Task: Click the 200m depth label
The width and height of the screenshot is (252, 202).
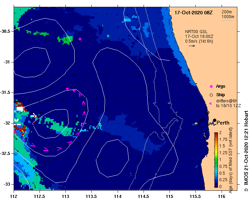Action: 227,12
